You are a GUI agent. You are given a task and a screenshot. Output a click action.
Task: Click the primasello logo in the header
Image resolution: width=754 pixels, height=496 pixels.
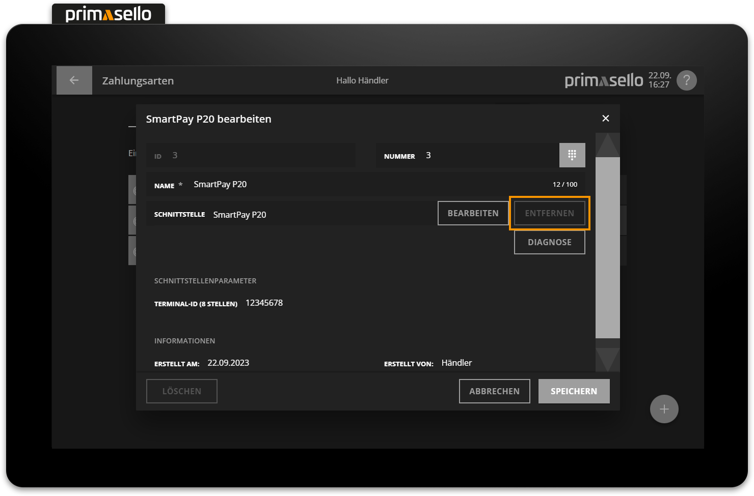click(x=604, y=80)
